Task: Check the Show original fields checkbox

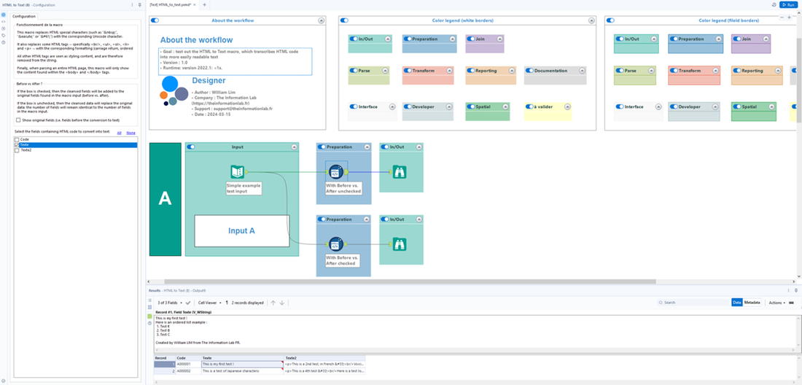Action: tap(18, 120)
